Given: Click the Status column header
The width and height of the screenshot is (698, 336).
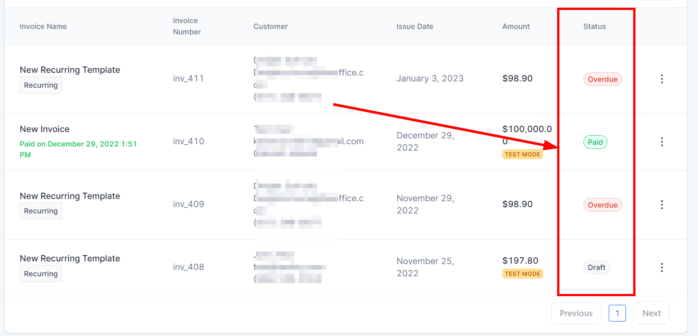Looking at the screenshot, I should click(594, 27).
